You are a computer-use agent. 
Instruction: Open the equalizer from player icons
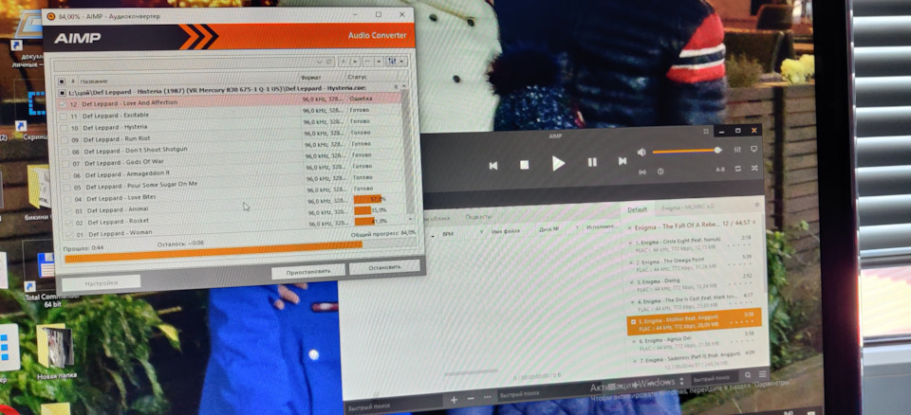(737, 149)
